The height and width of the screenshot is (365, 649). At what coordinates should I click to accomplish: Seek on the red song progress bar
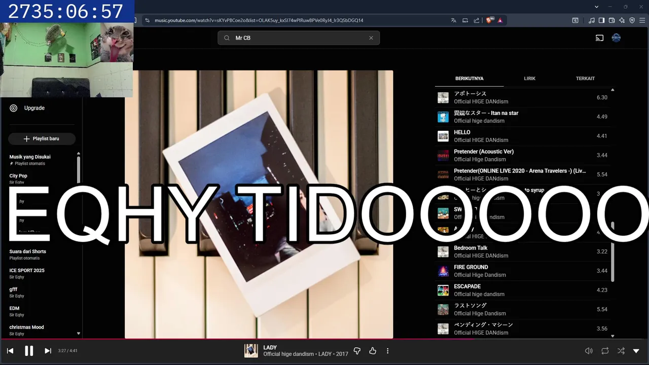coord(324,339)
